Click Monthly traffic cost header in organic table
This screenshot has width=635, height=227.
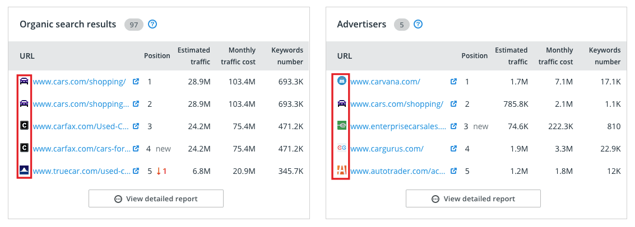[x=239, y=56]
